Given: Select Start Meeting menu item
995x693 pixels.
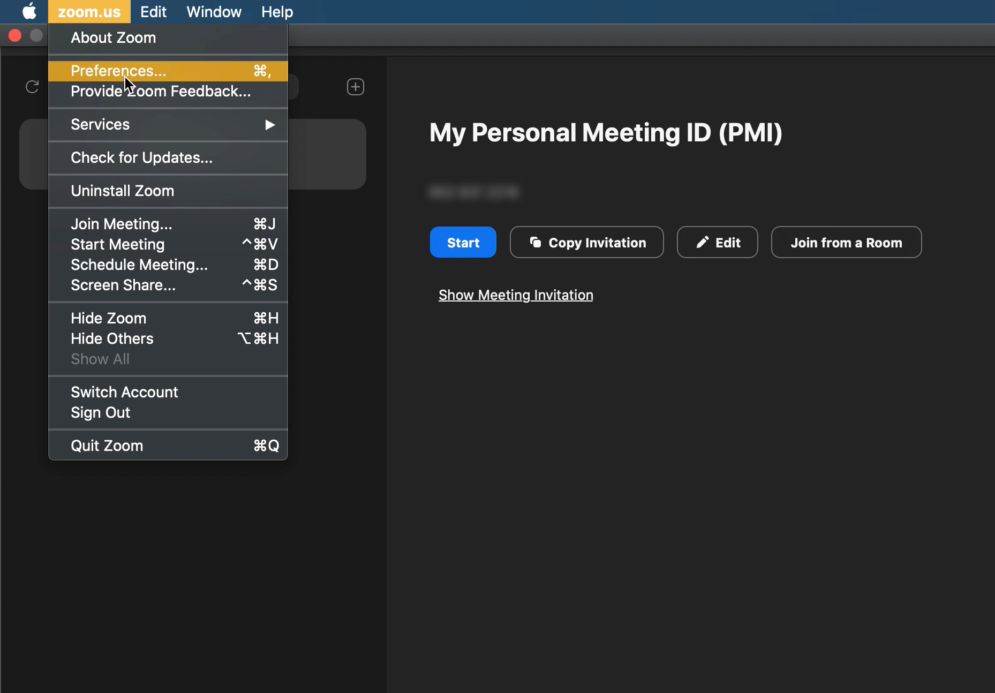Looking at the screenshot, I should [168, 244].
